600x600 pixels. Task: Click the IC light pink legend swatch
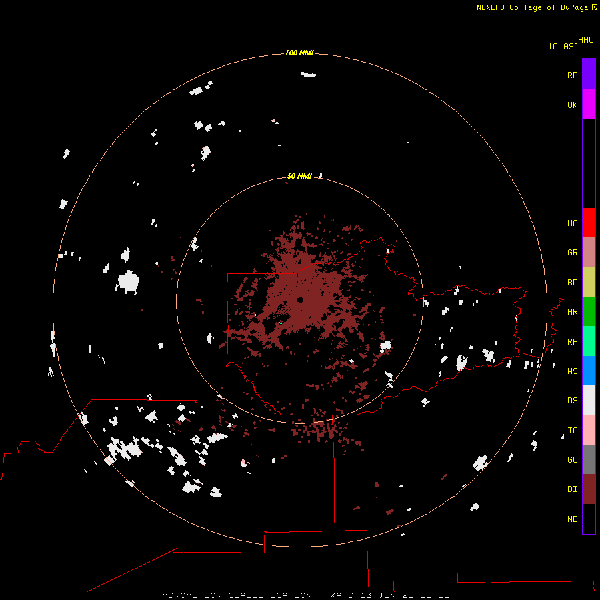(589, 430)
